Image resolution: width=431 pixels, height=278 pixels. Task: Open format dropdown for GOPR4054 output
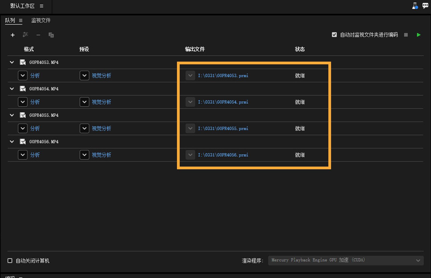pyautogui.click(x=23, y=102)
